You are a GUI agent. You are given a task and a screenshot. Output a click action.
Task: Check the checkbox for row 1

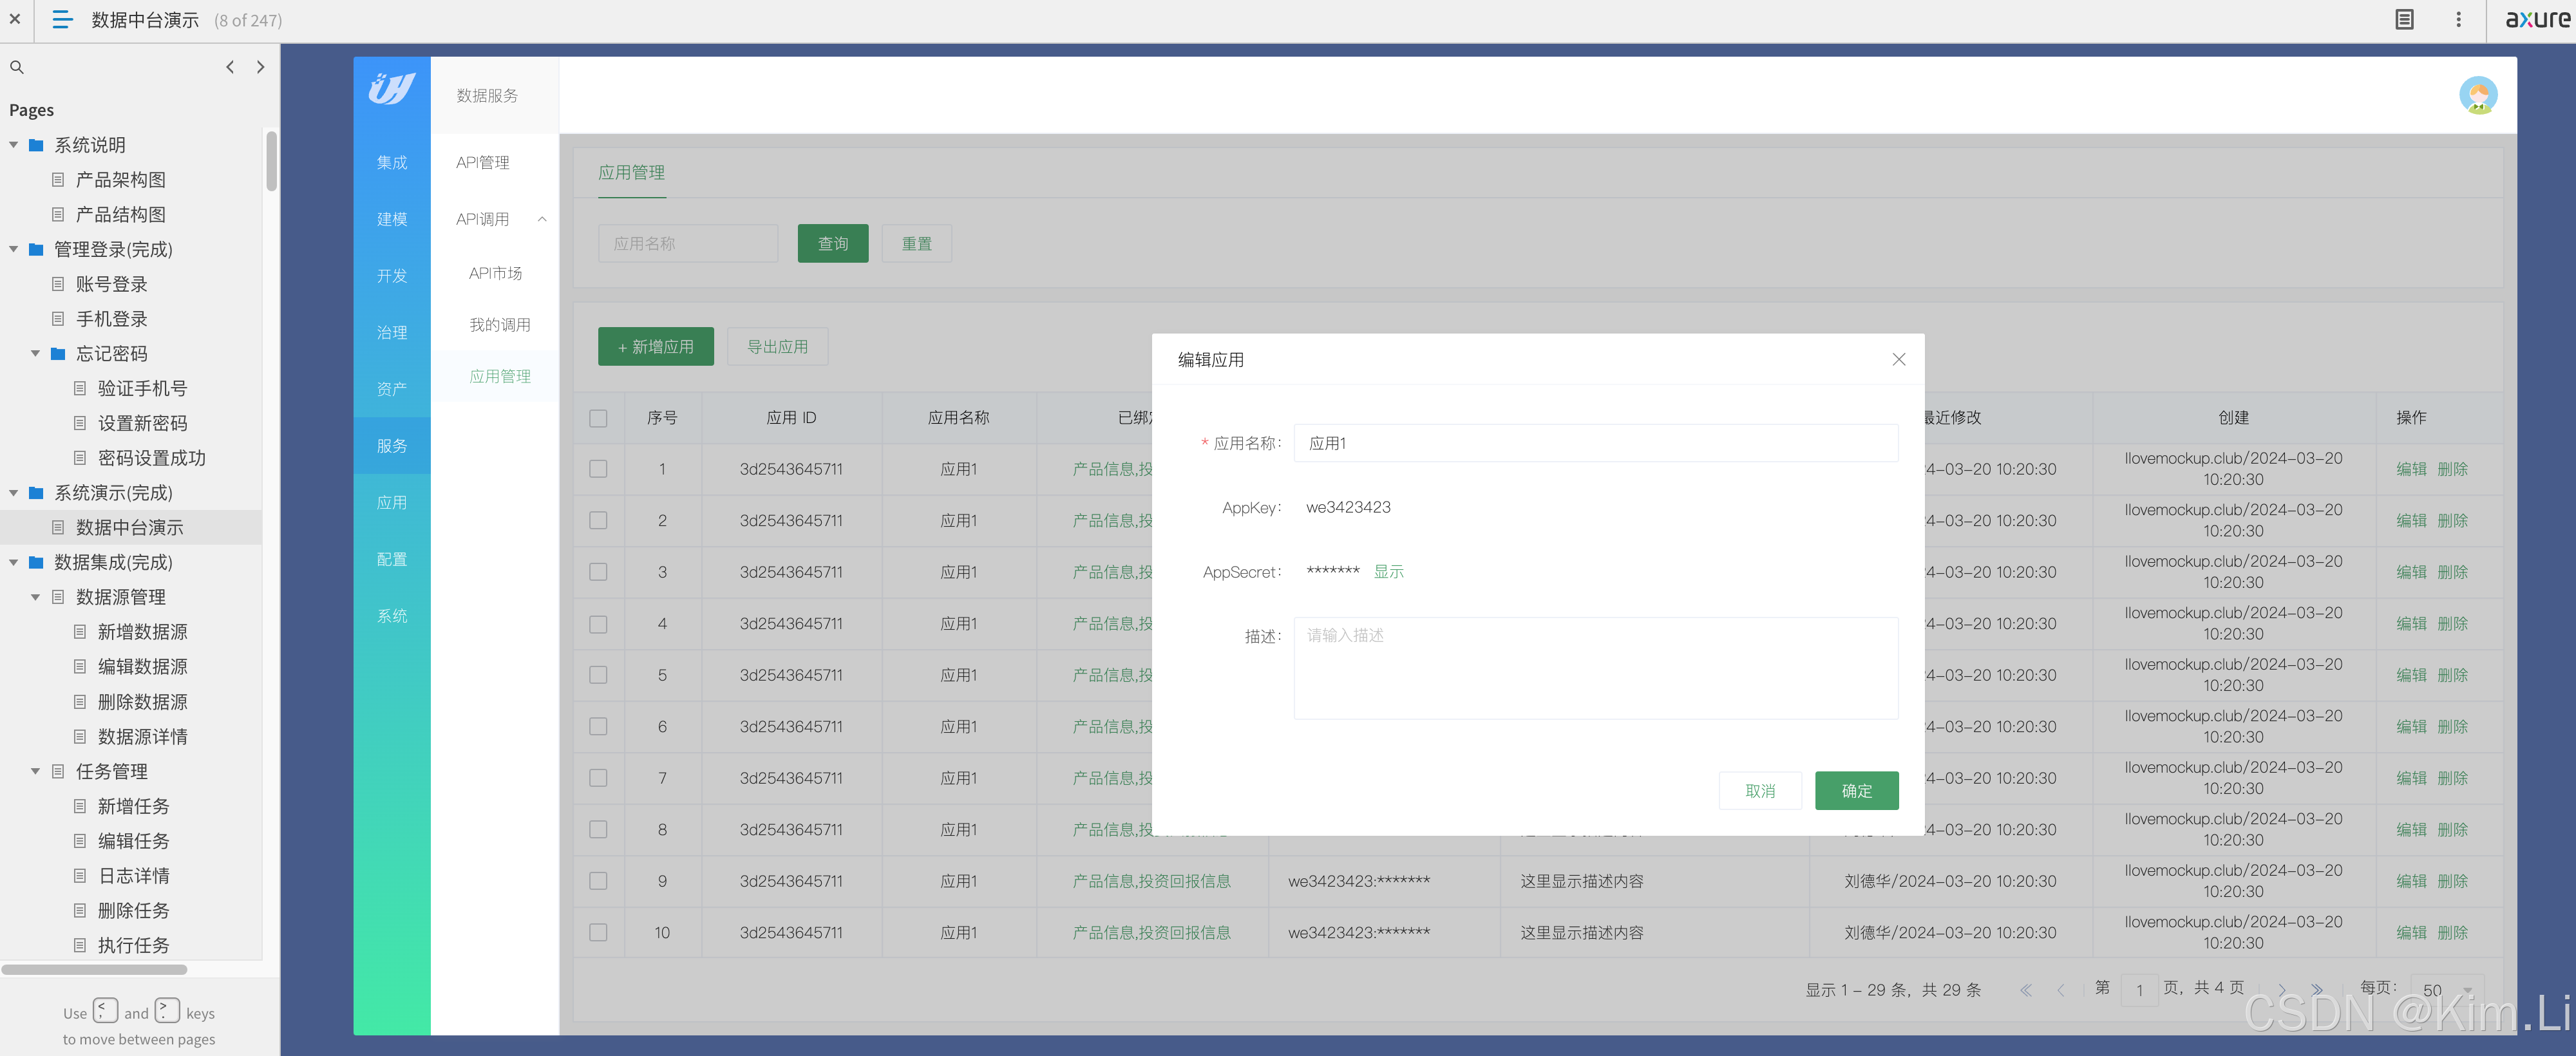pos(598,469)
